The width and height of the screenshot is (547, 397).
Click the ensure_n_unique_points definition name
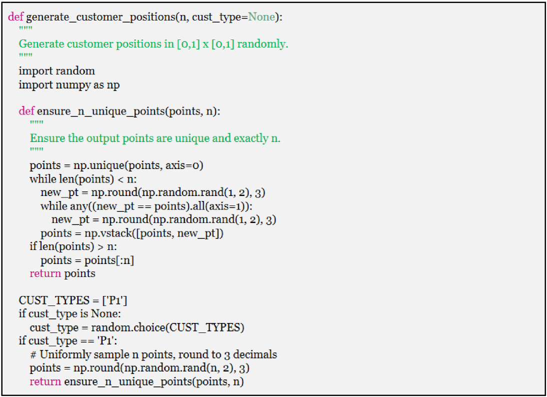[100, 111]
